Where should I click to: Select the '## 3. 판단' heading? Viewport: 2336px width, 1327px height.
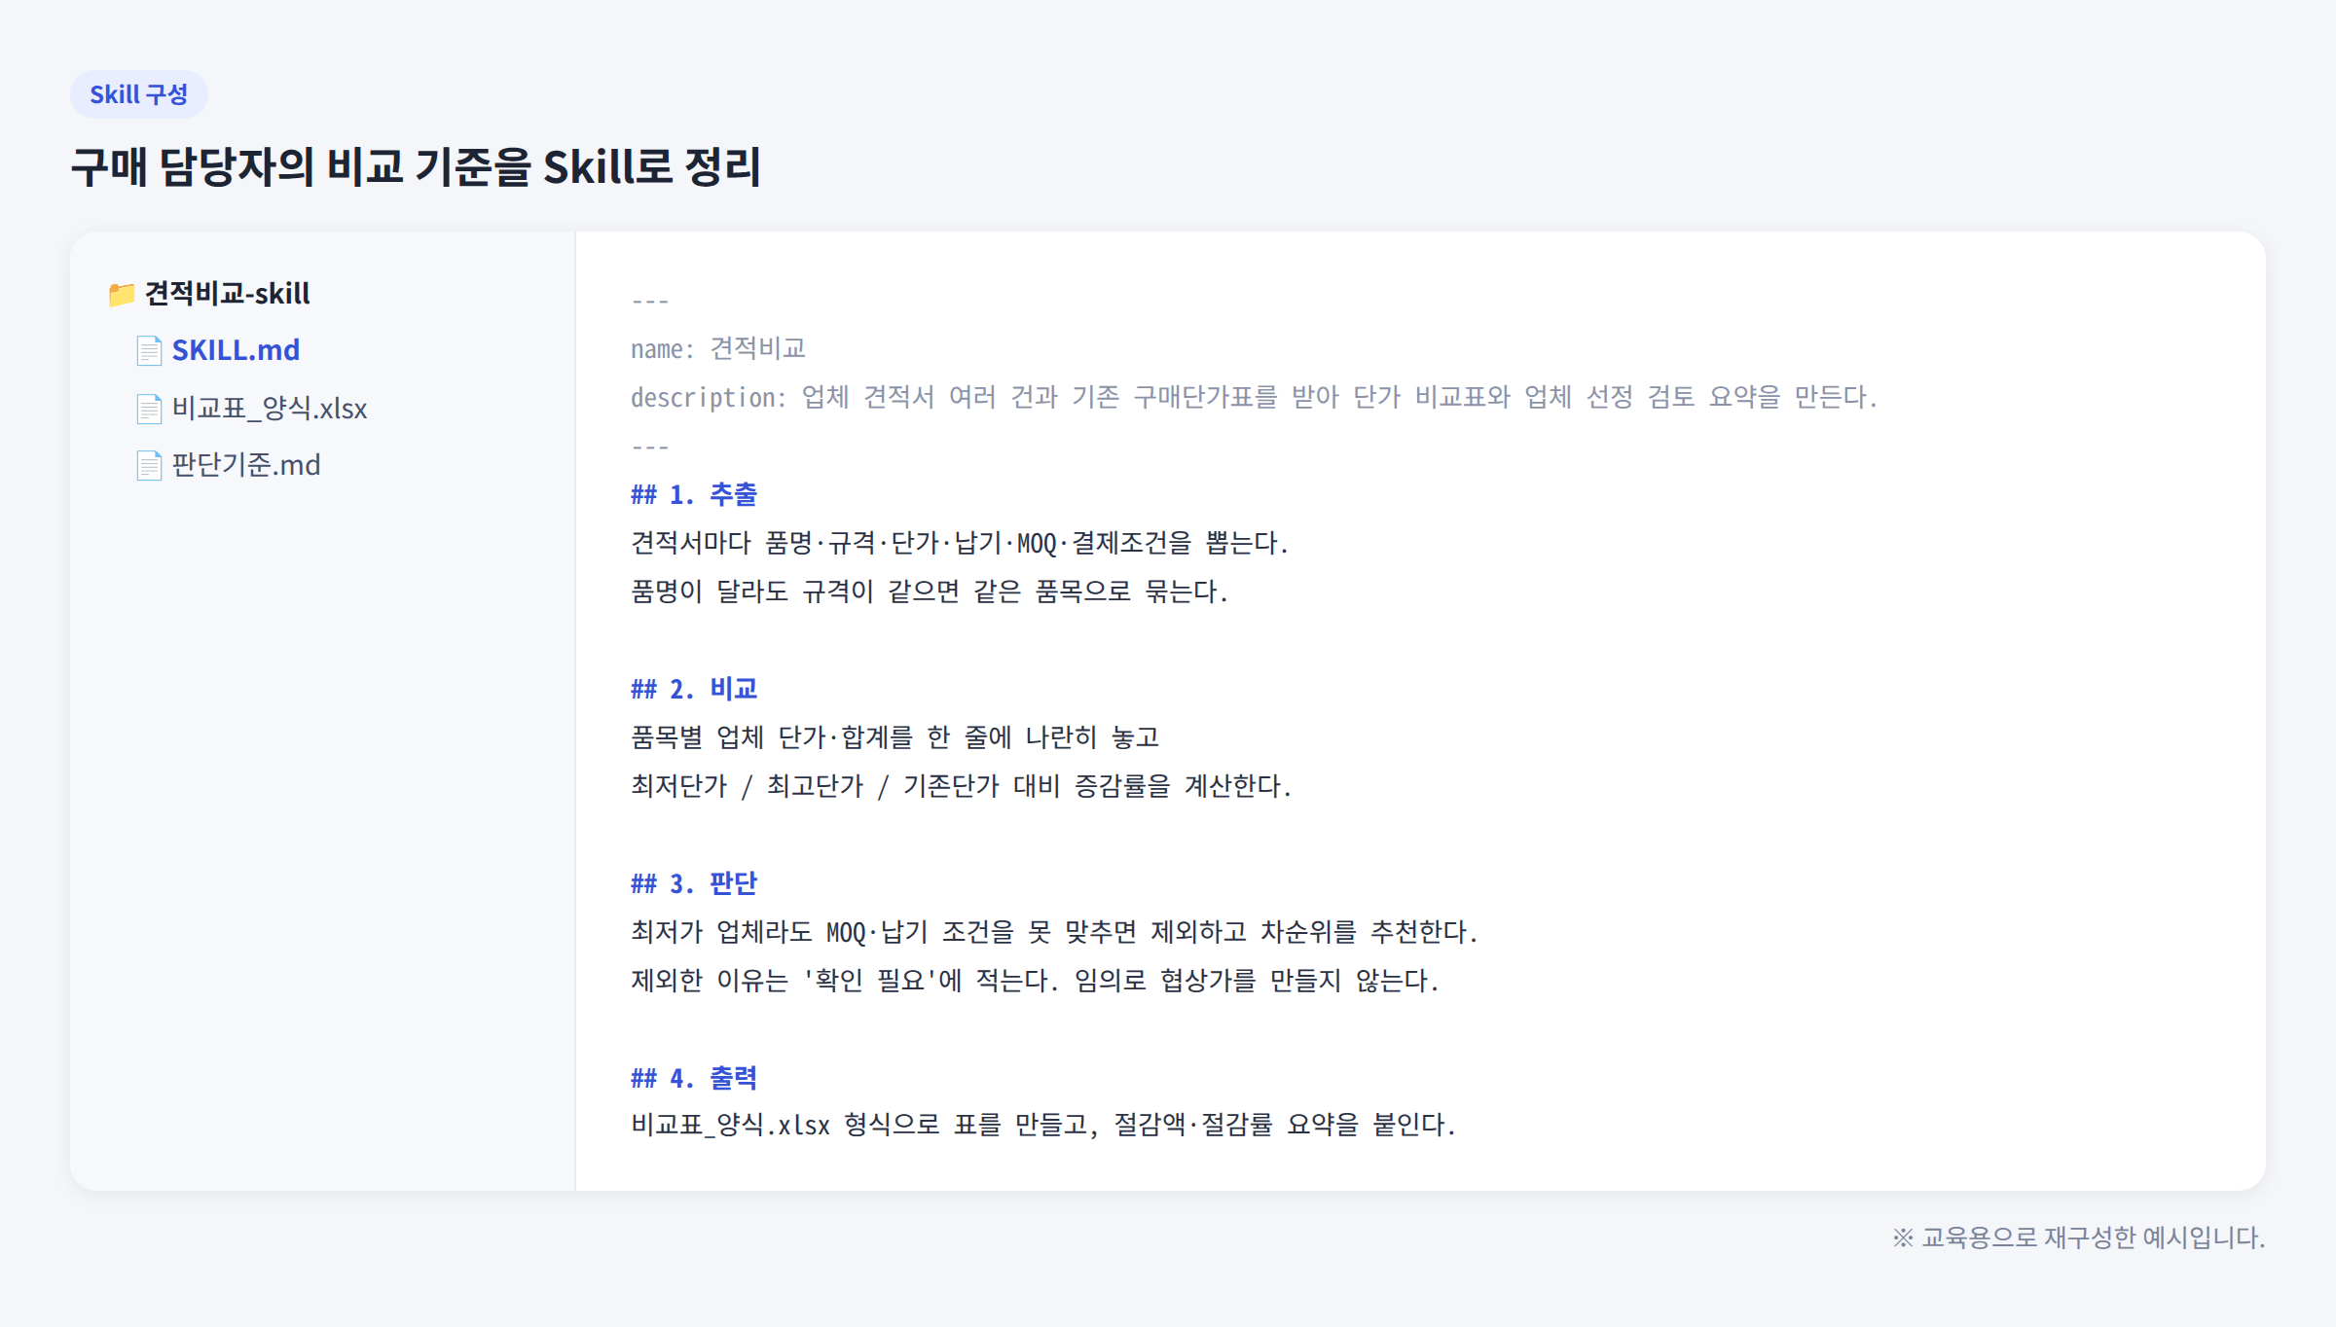[x=694, y=883]
